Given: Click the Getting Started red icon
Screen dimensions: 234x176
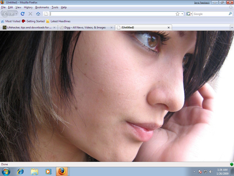Looking at the screenshot, I should (x=23, y=21).
